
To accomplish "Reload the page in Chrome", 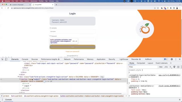I will pos(8,8).
